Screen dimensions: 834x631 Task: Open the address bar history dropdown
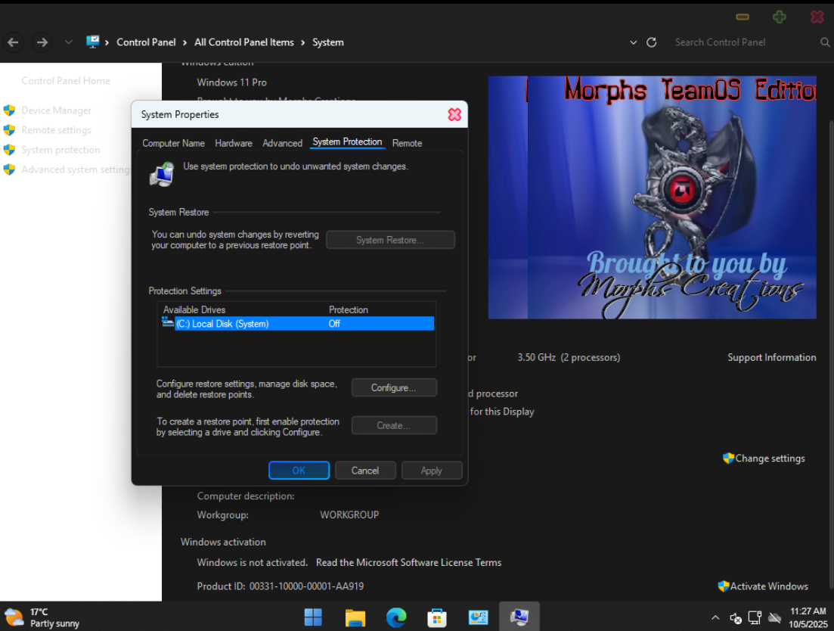click(634, 43)
